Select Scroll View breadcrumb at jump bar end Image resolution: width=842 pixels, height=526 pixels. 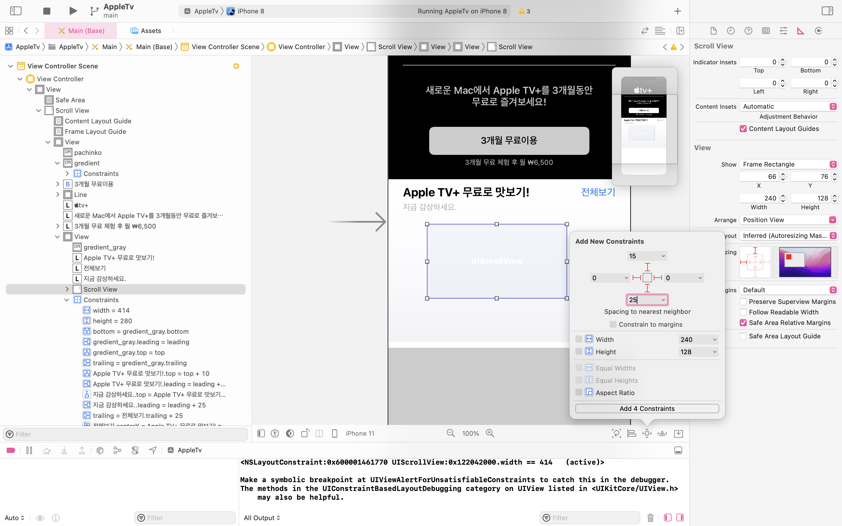[x=510, y=47]
